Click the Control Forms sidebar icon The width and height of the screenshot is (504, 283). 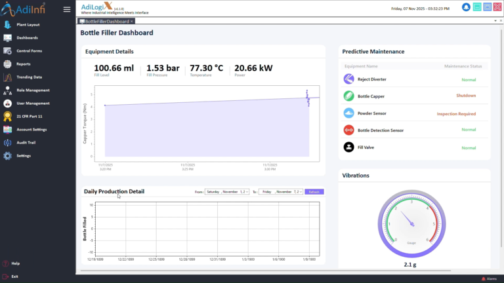8,51
